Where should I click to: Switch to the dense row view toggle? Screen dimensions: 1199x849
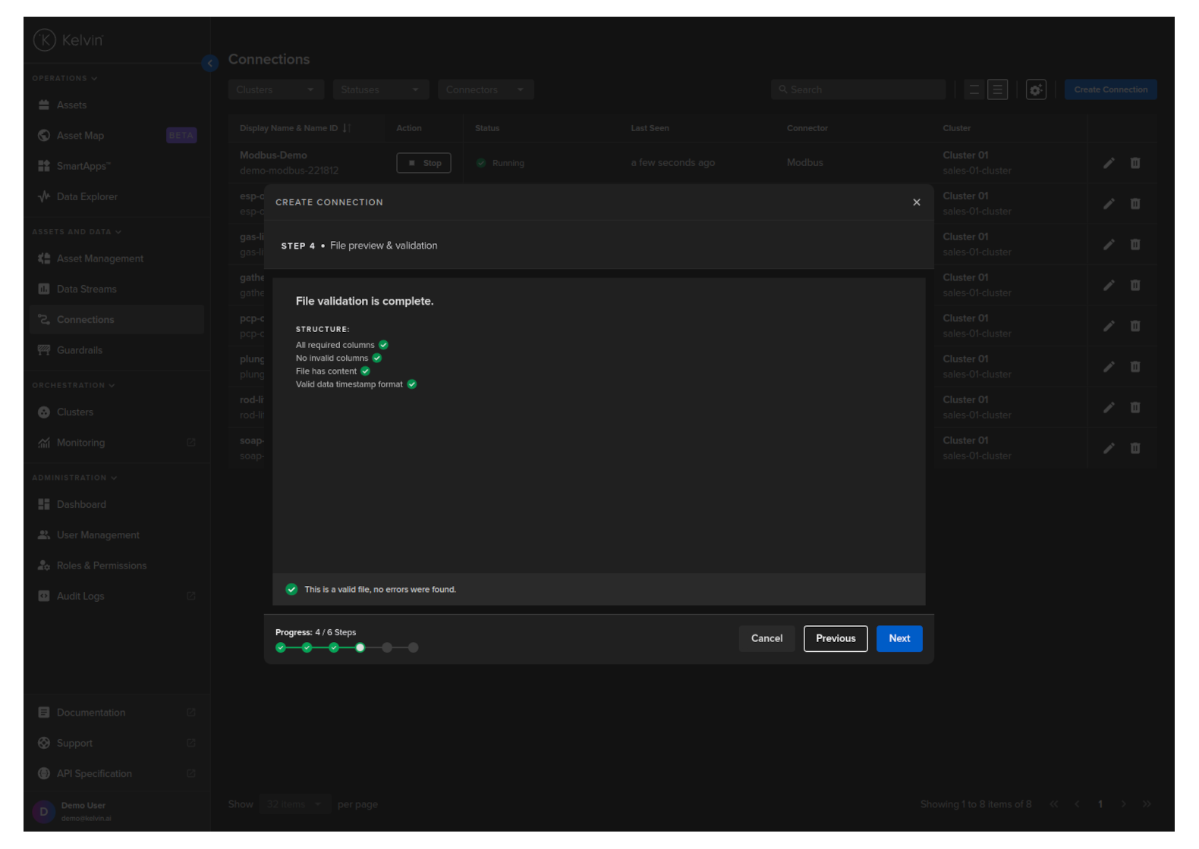coord(997,89)
